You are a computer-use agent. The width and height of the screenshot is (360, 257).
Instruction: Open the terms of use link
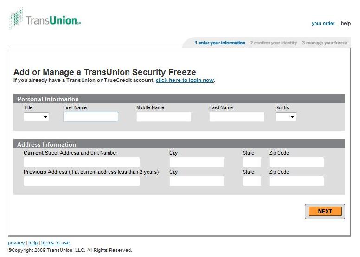[55, 243]
